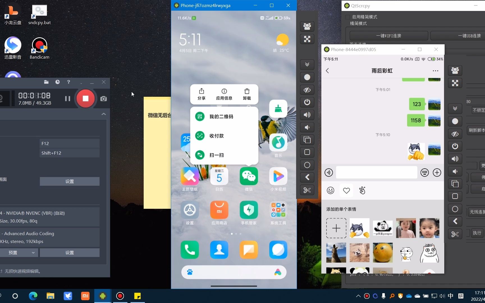Tap voice input icon in chat

[329, 172]
